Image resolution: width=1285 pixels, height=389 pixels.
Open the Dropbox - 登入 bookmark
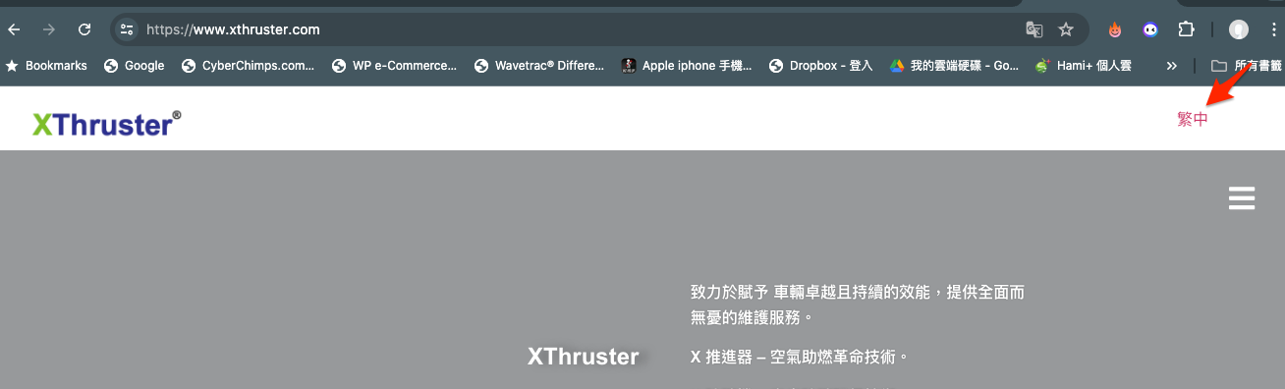click(821, 66)
